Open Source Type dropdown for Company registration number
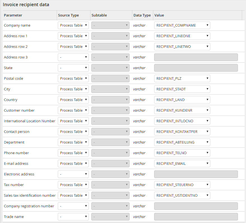246x223 pixels. tap(73, 206)
